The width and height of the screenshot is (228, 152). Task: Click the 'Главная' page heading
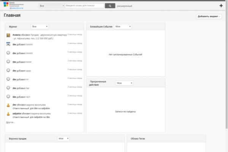12,15
